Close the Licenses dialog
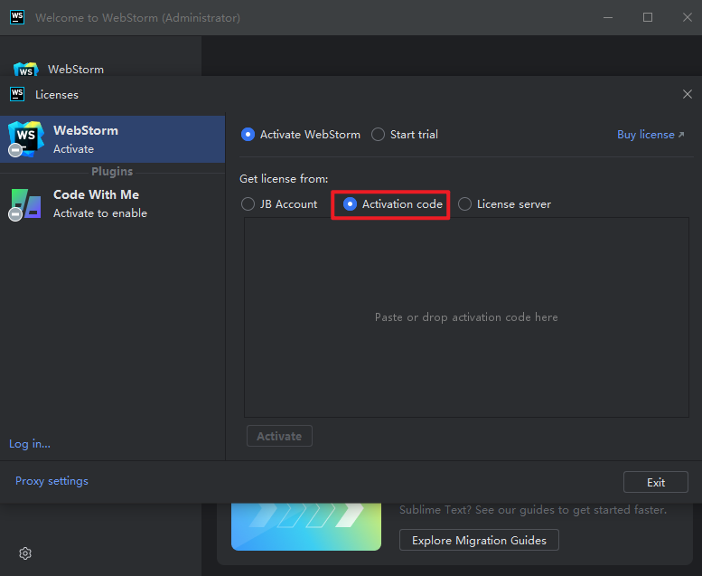 [x=688, y=94]
